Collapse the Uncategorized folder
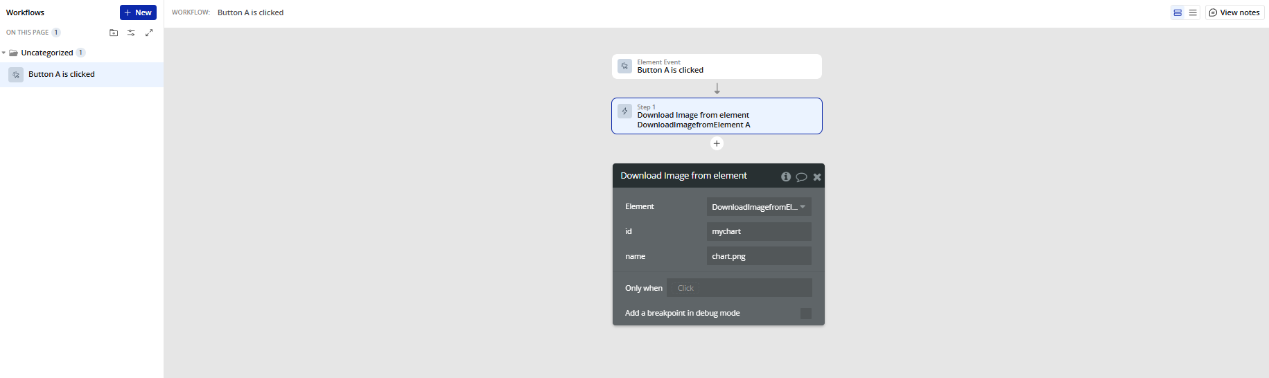The image size is (1269, 378). (4, 53)
